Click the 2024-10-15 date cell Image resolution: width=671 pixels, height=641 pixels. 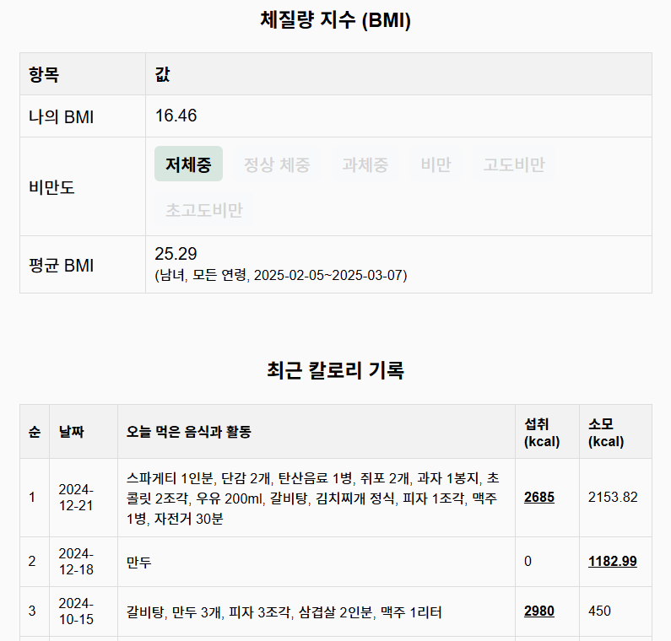pos(84,611)
